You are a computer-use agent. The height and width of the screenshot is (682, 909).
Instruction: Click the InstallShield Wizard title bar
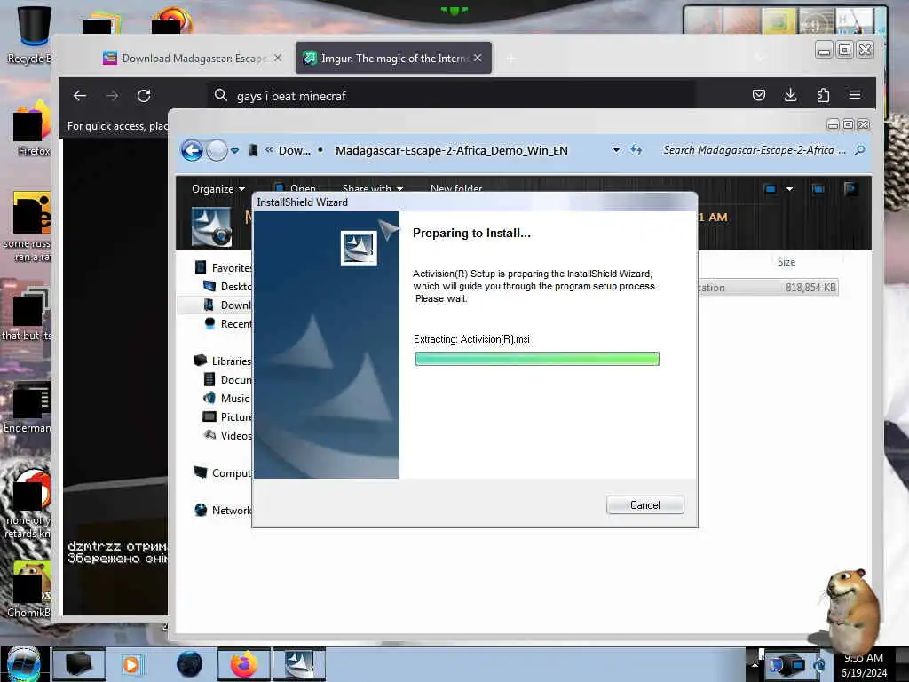tap(474, 202)
